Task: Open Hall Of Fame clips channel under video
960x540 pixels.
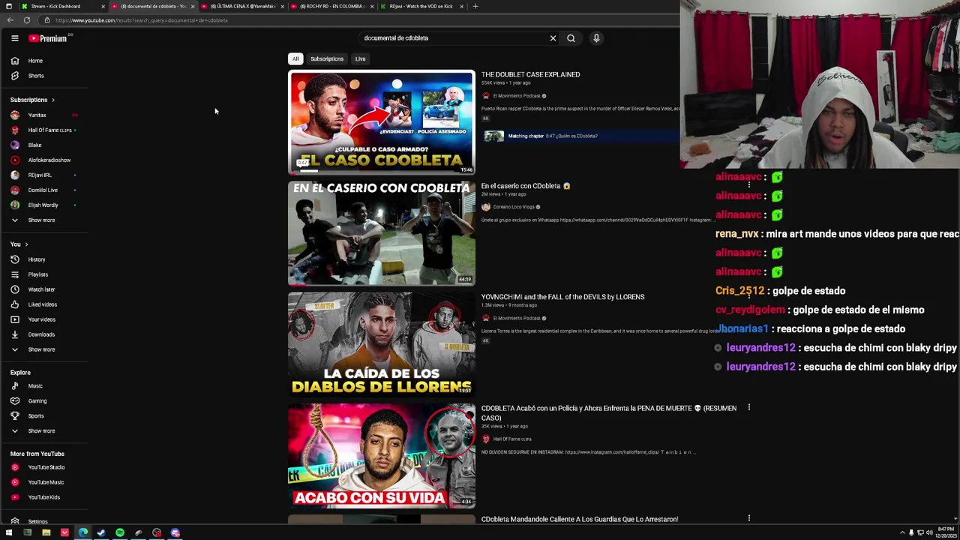Action: pyautogui.click(x=512, y=439)
